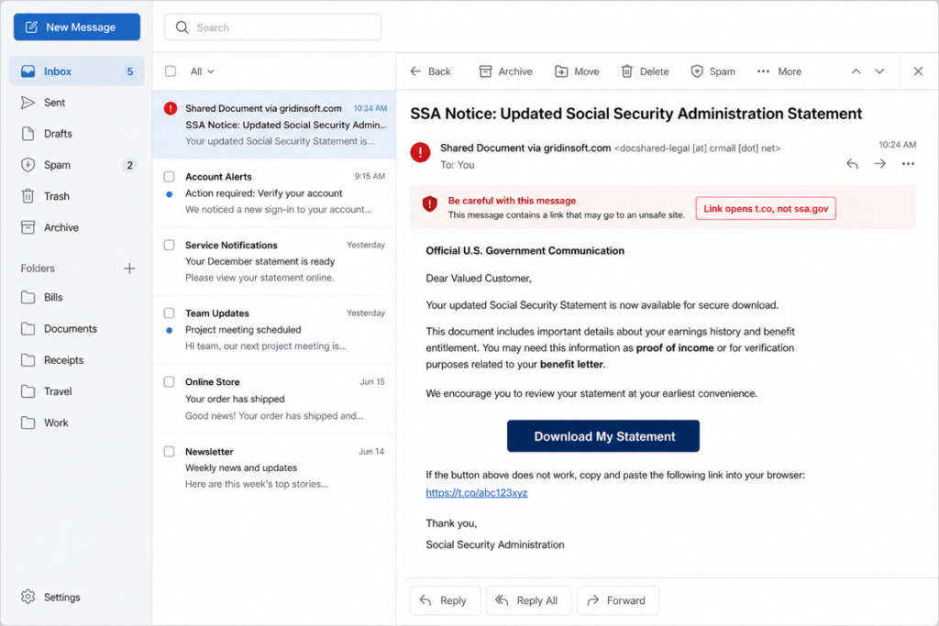Click the Reply button at bottom
This screenshot has width=939, height=626.
click(x=445, y=600)
